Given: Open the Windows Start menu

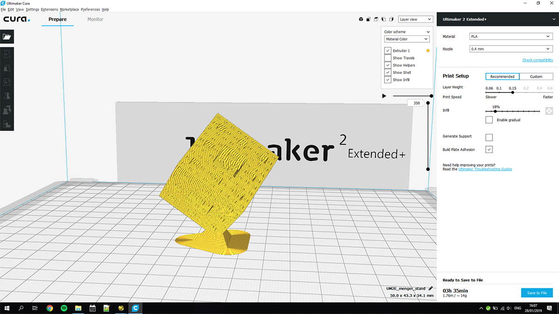Looking at the screenshot, I should 7,308.
